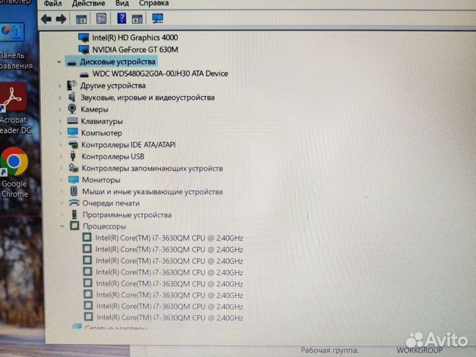Open the blue Help question mark icon
The image size is (476, 357).
click(x=122, y=19)
